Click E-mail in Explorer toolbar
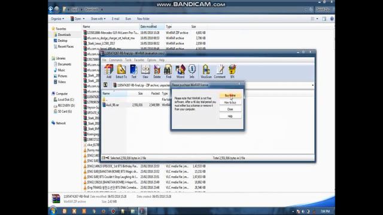 [115, 19]
